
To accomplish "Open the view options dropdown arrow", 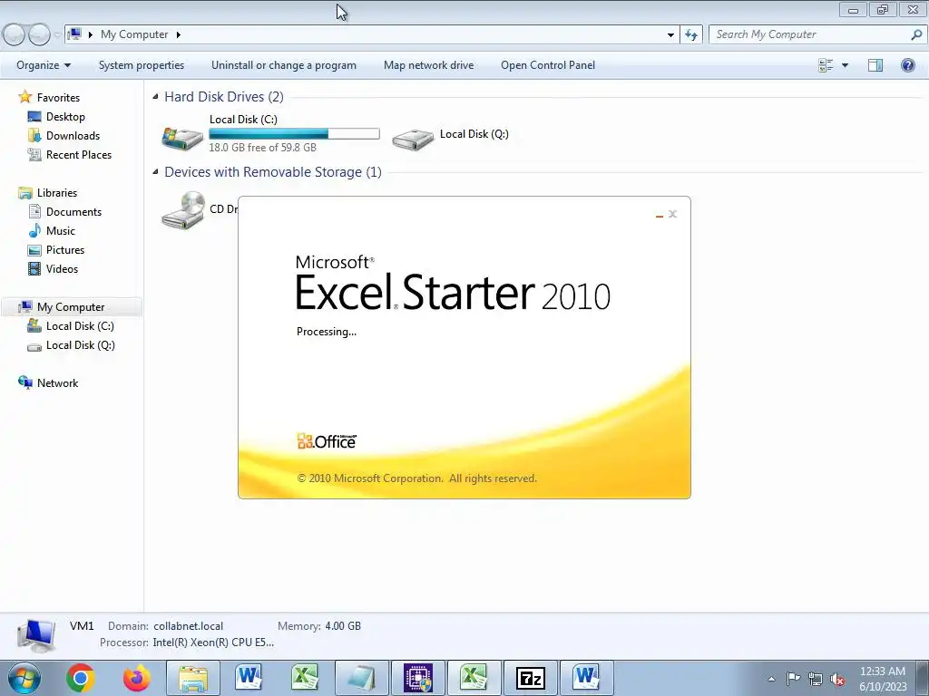I will coord(845,65).
